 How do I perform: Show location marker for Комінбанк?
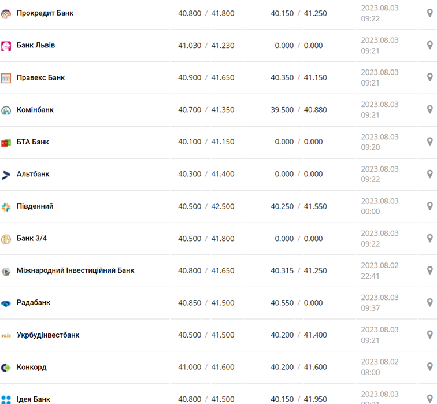coord(429,110)
